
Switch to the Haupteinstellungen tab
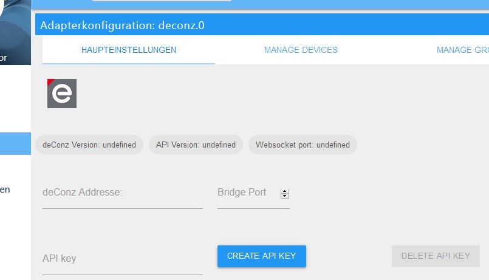tap(129, 50)
